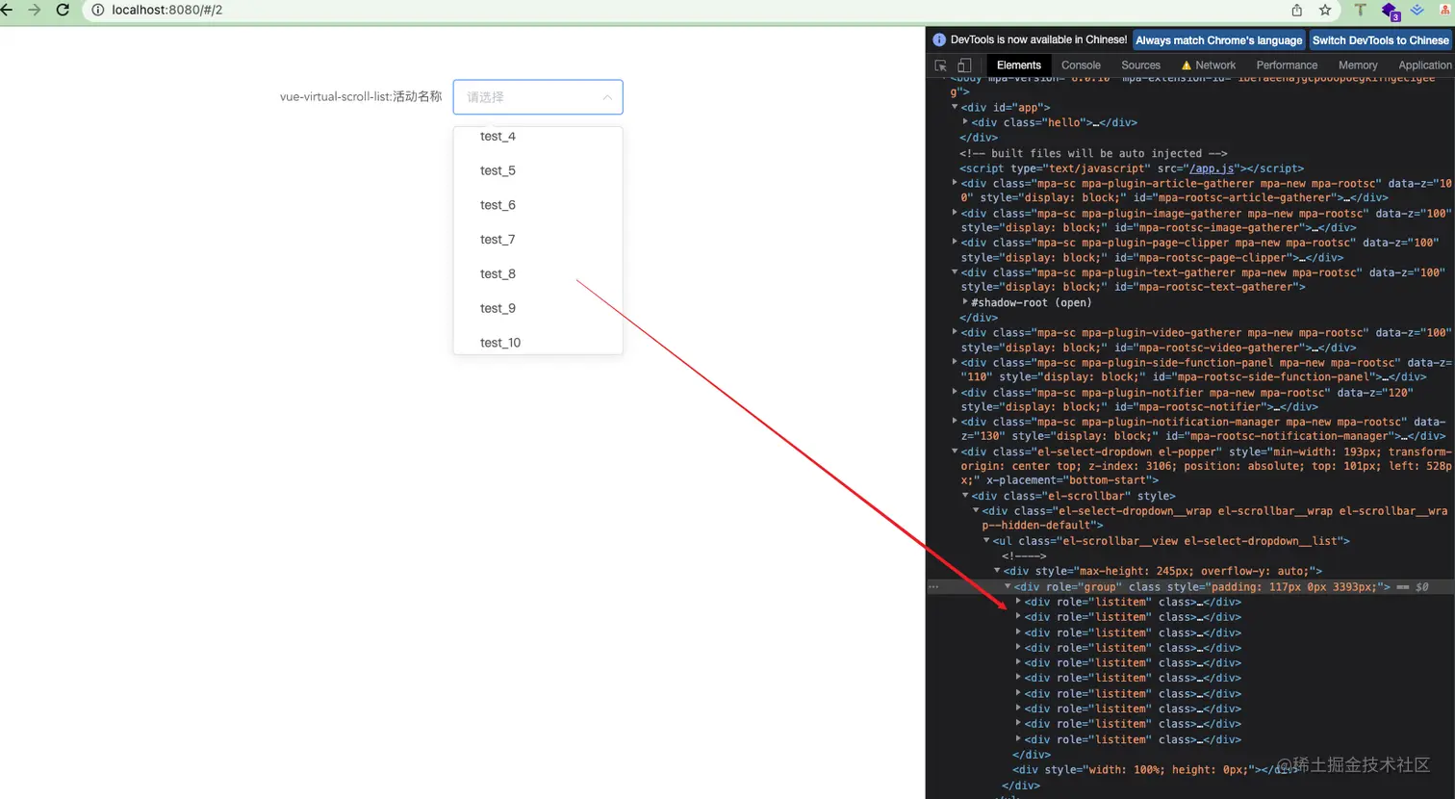Activate the DevTools inspect element picker
This screenshot has width=1455, height=799.
(x=941, y=65)
